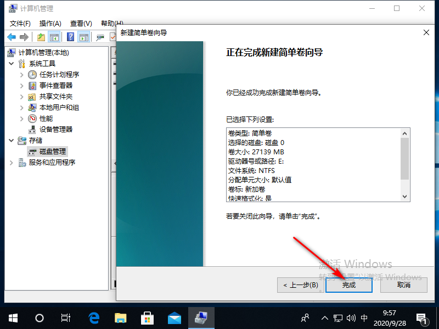This screenshot has width=439, height=329.
Task: Click the back navigation arrow in toolbar
Action: tap(11, 36)
